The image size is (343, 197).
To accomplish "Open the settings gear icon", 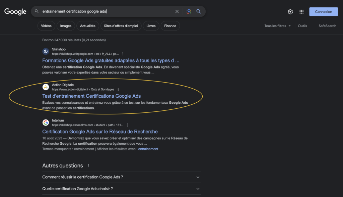I will point(290,12).
